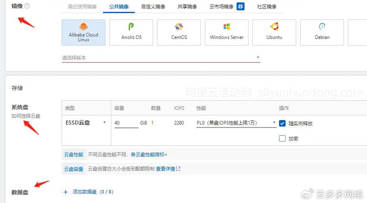
Task: Open help icon next to 镜像
Action: tap(27, 6)
